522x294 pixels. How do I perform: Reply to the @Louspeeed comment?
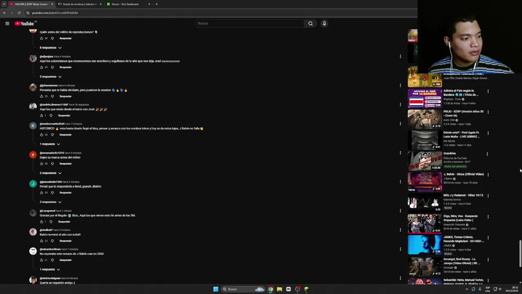point(64,222)
